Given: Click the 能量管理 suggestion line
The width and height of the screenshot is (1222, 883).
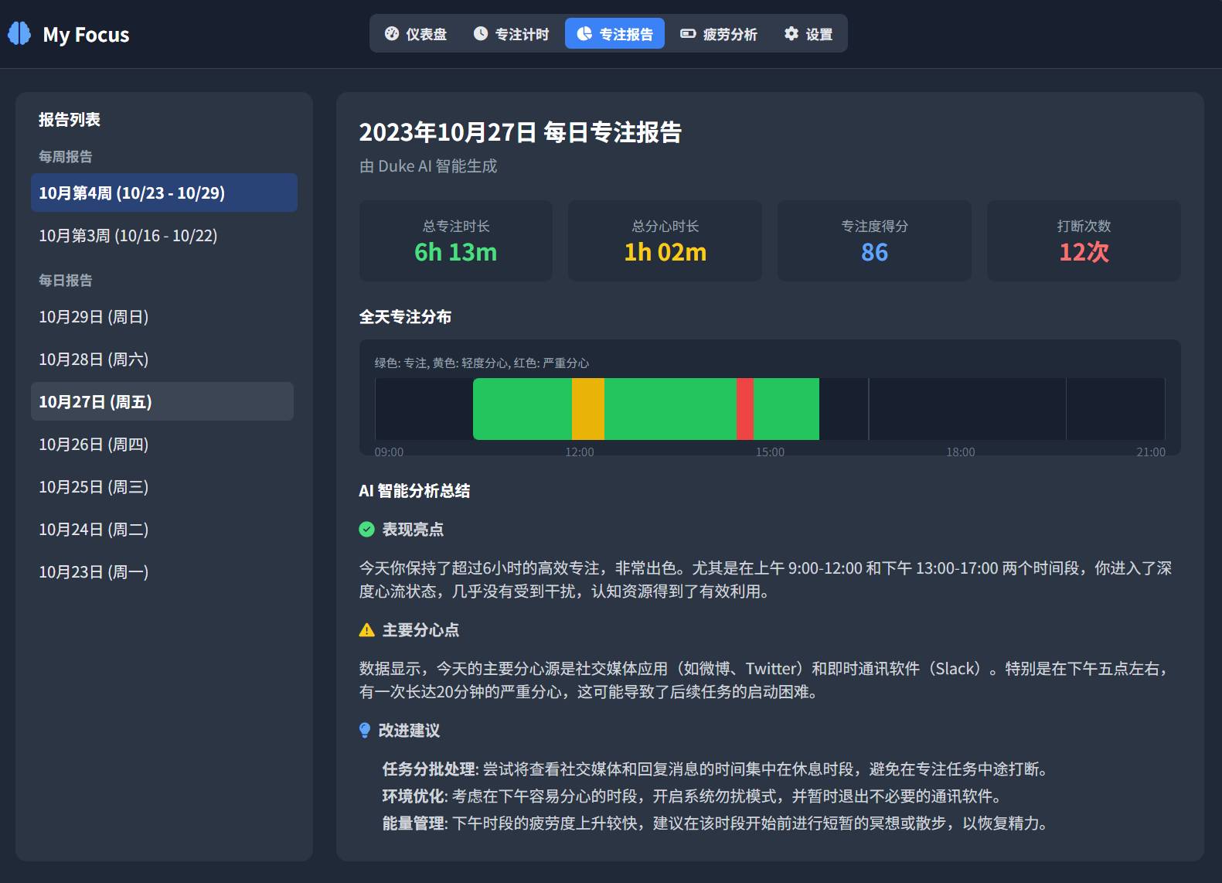Looking at the screenshot, I should click(x=715, y=823).
